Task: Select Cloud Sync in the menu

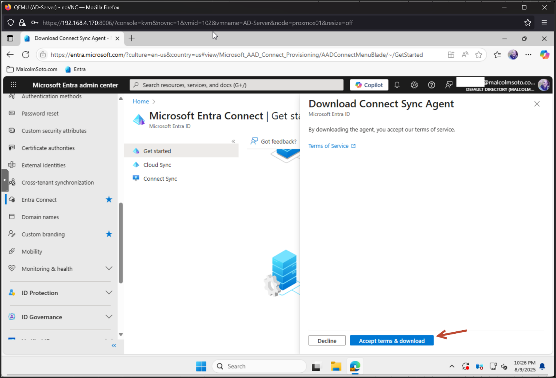Action: [157, 165]
